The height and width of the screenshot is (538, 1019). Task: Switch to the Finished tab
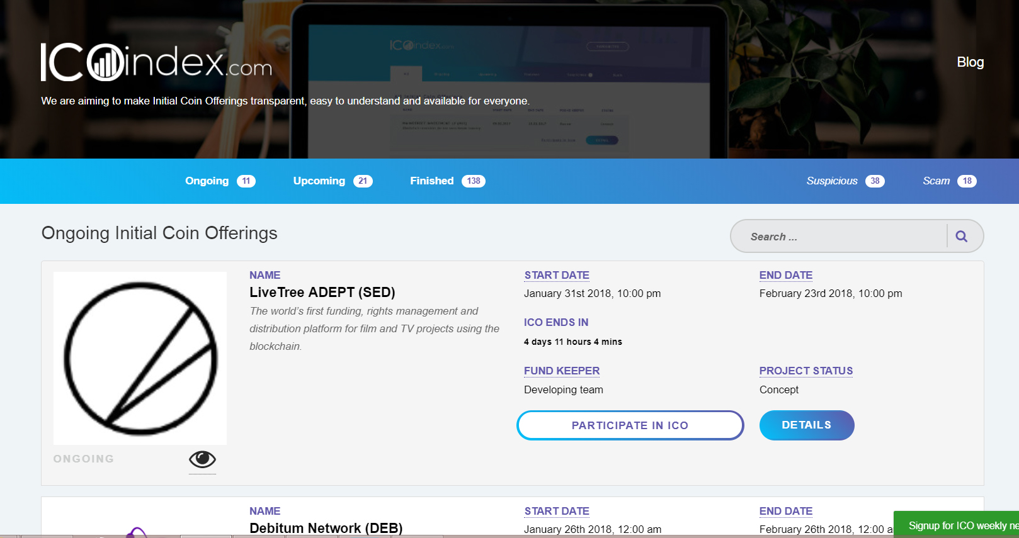447,181
